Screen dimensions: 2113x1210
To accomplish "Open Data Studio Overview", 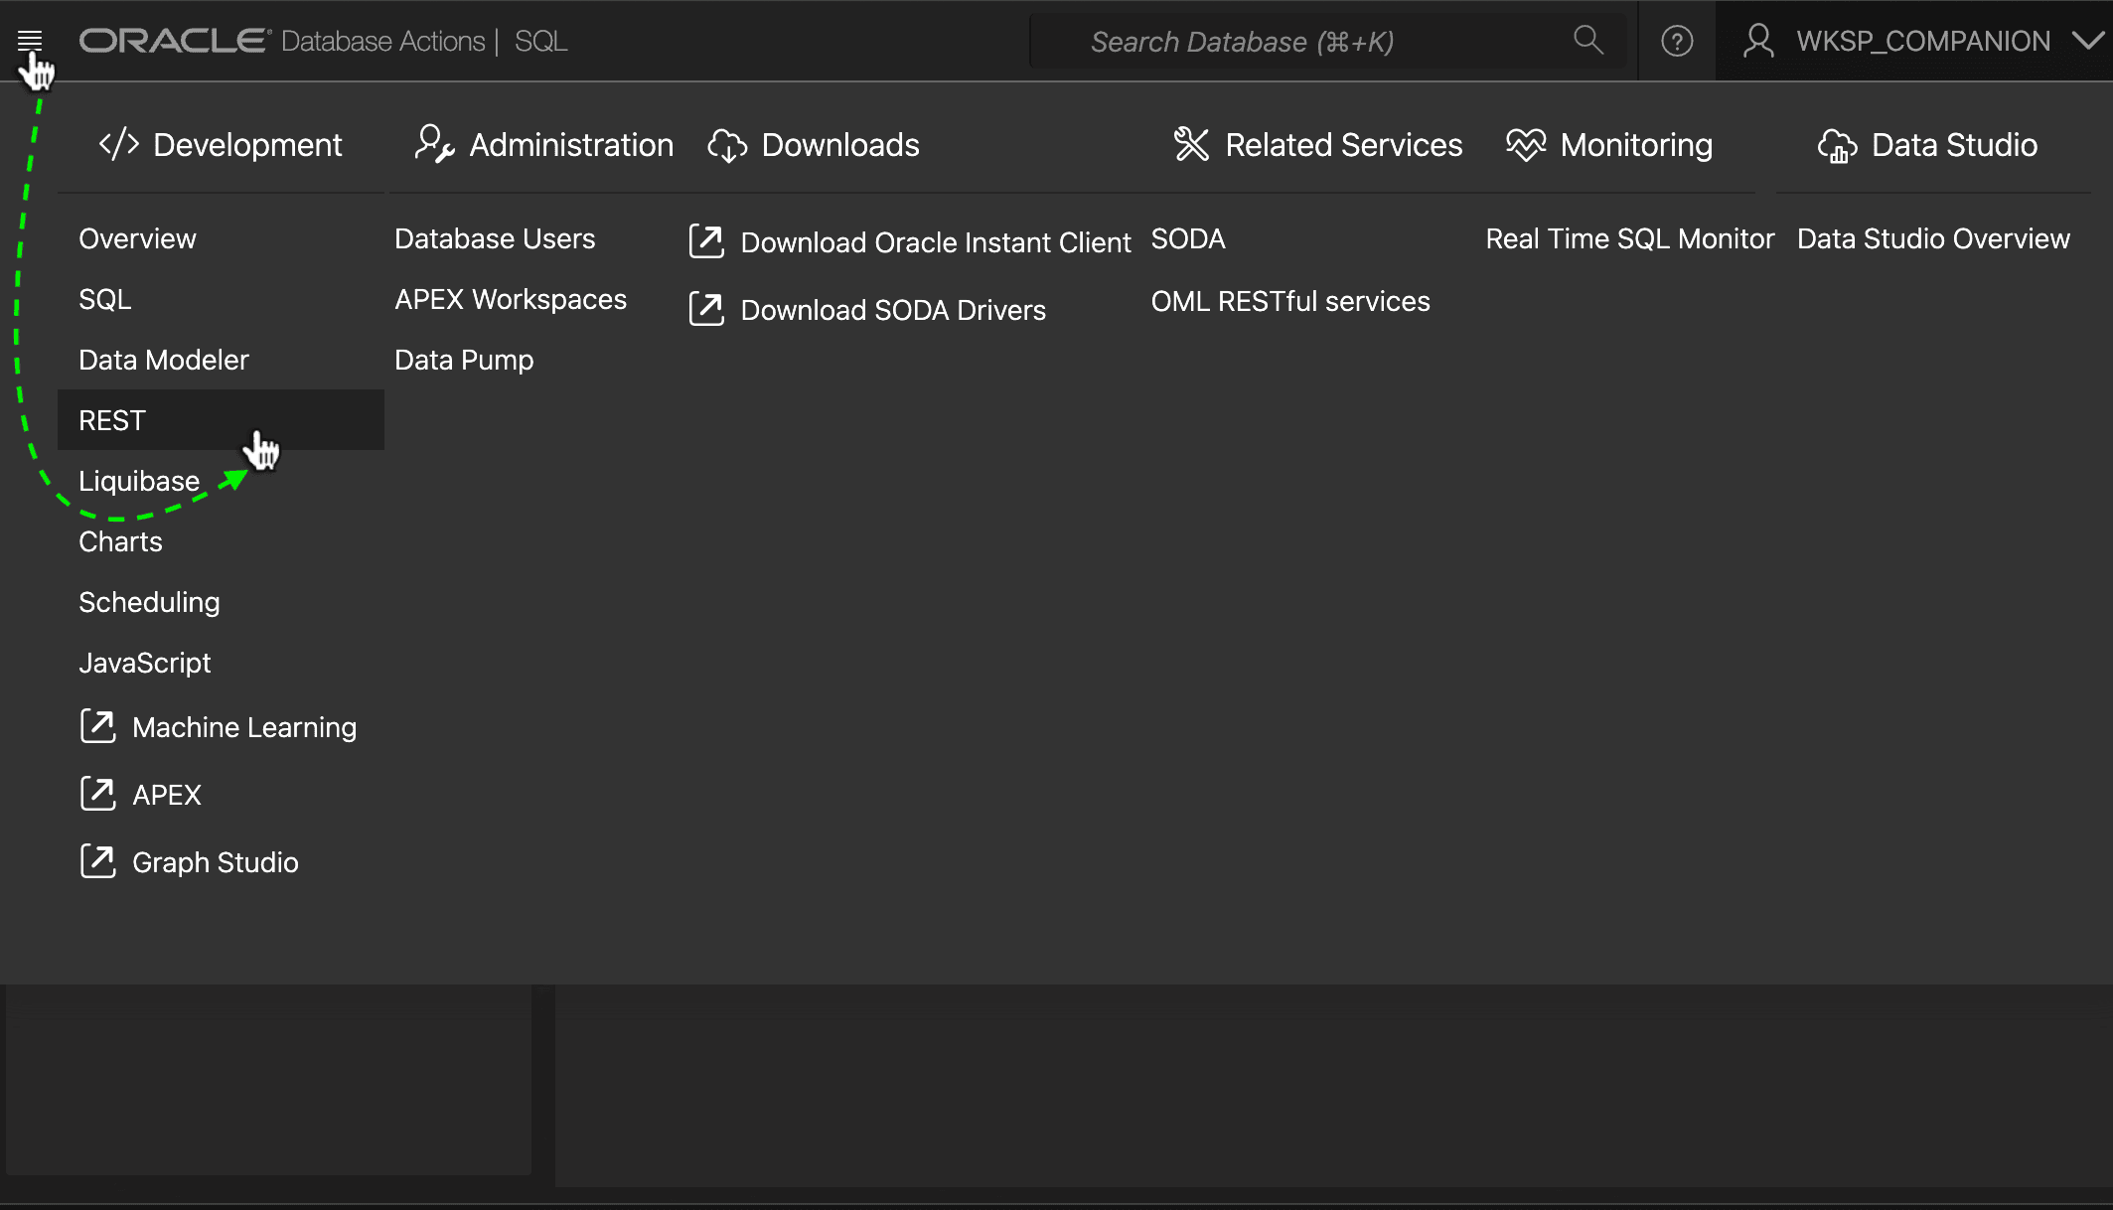I will pyautogui.click(x=1933, y=238).
